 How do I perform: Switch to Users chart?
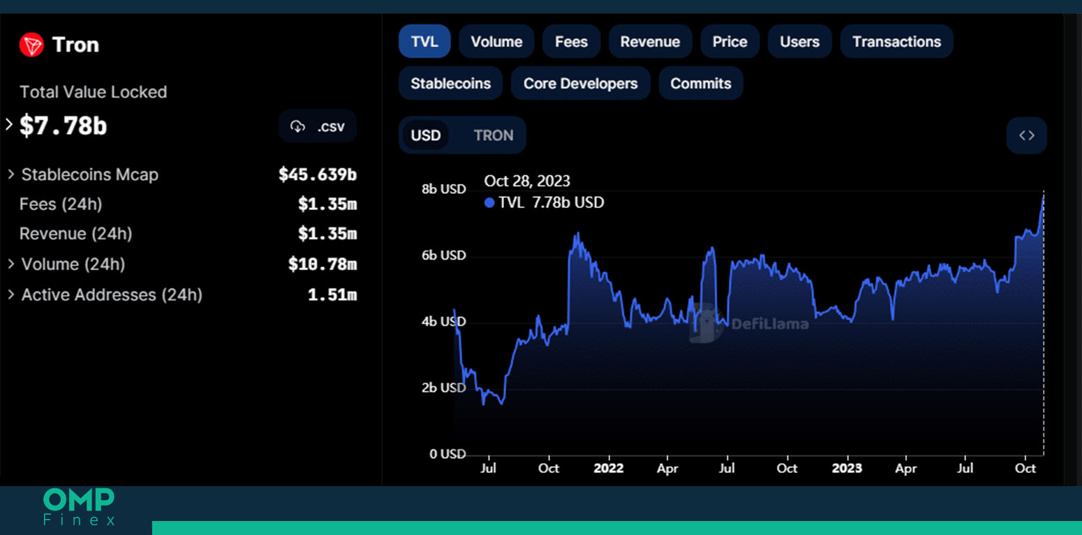coord(799,41)
